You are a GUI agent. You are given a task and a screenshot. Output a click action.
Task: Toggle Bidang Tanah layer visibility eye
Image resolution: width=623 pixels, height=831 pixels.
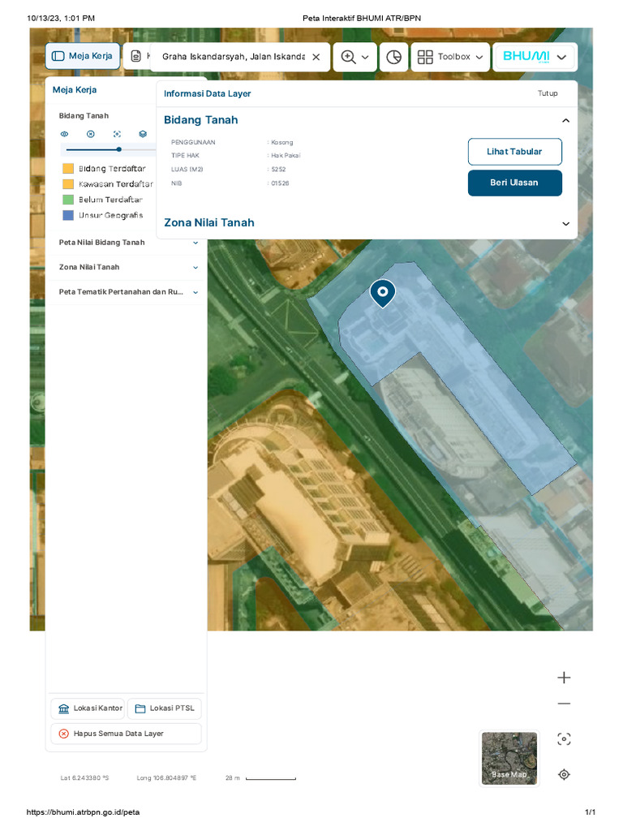[x=65, y=134]
